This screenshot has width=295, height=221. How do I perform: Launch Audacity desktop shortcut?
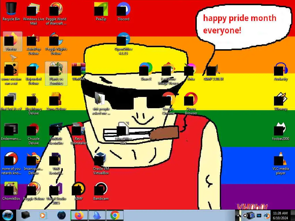click(281, 72)
